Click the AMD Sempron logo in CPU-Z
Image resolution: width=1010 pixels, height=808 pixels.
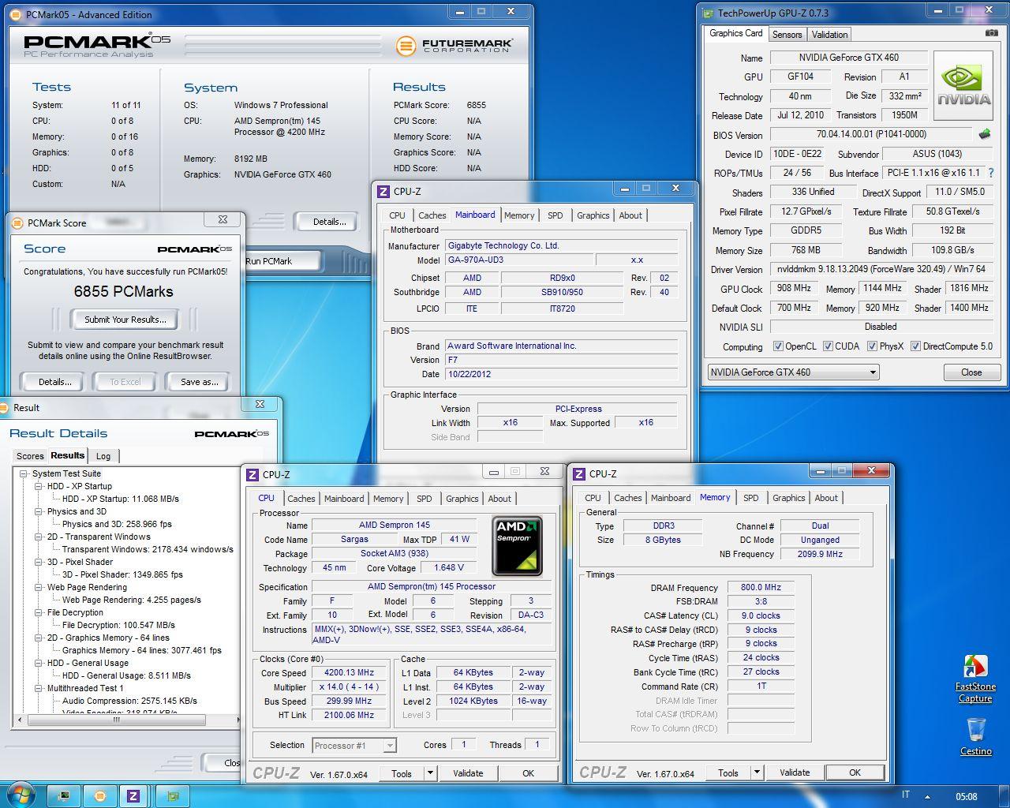point(517,546)
